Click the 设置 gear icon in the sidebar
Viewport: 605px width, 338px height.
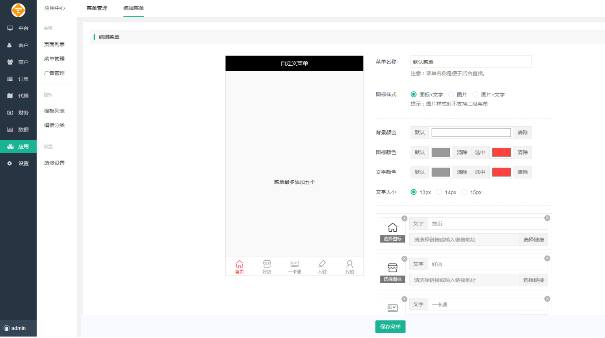click(18, 163)
